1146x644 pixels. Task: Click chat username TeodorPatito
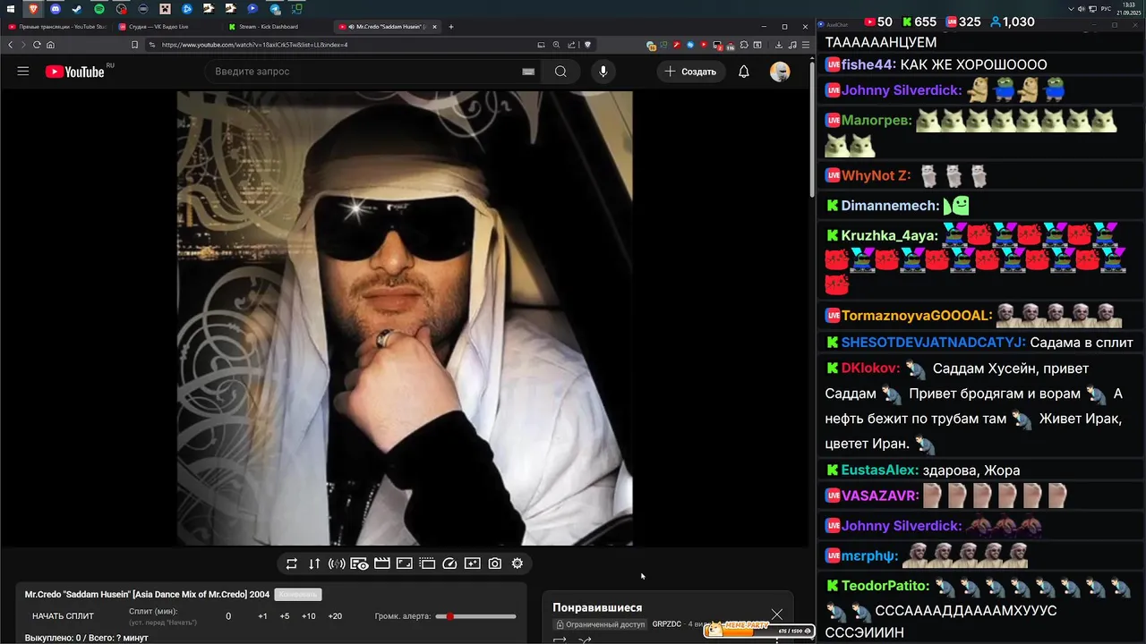click(885, 586)
